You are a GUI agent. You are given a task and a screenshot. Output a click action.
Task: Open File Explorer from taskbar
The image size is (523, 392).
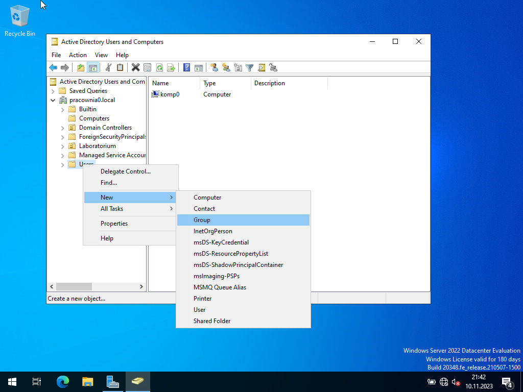[88, 381]
